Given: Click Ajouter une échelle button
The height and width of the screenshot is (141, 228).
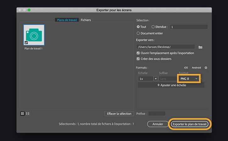Looking at the screenshot, I should coord(171,85).
